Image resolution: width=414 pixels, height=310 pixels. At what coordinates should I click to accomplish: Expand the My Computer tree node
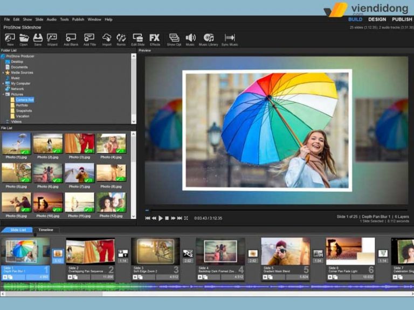(3, 83)
